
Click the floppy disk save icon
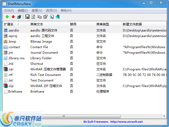point(27,17)
